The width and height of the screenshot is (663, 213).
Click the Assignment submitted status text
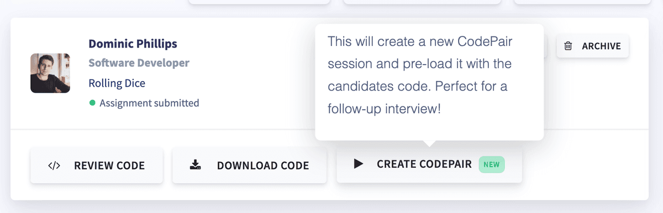(x=149, y=103)
